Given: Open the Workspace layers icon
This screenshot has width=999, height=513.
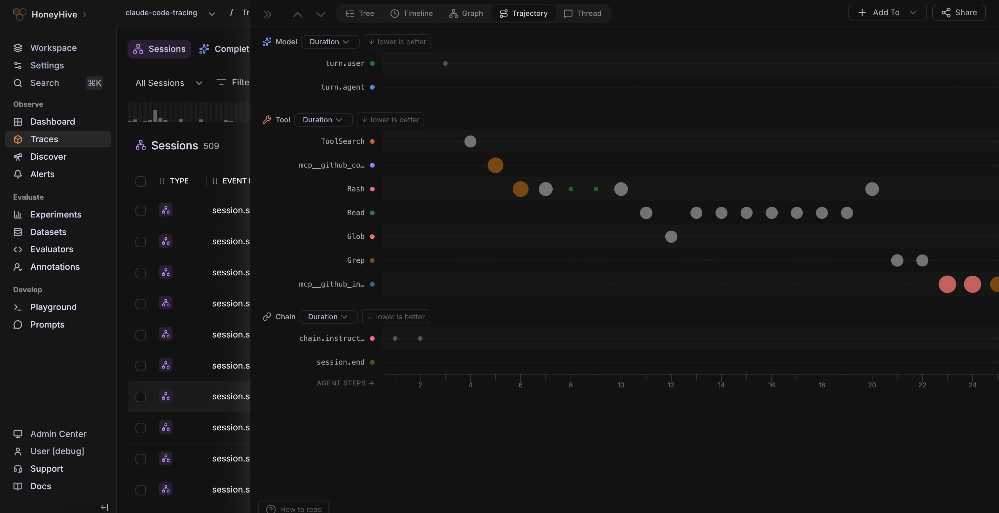Looking at the screenshot, I should (18, 48).
